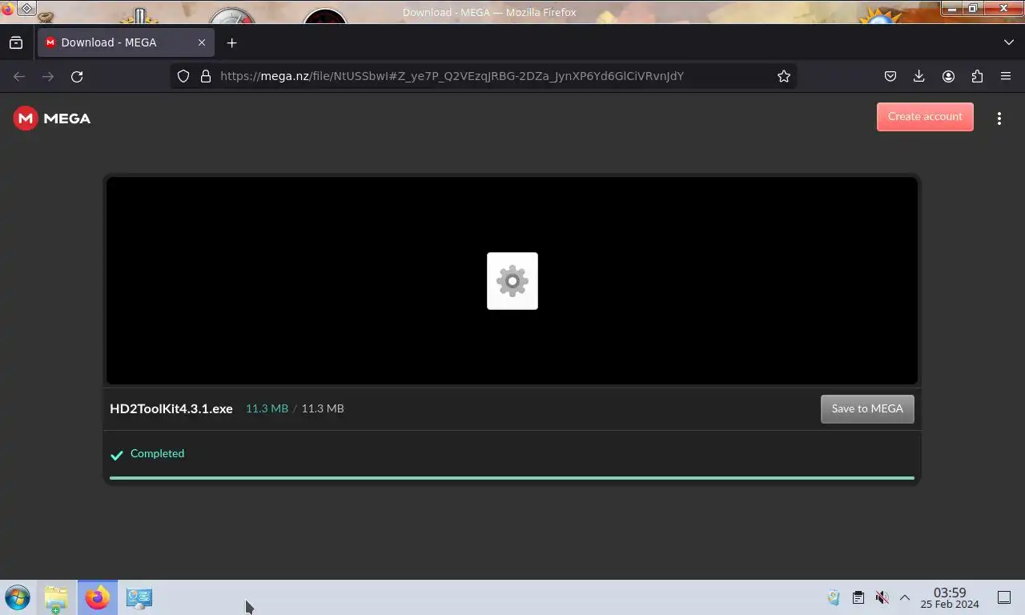Open Firefox extensions menu
The image size is (1025, 615).
point(977,76)
